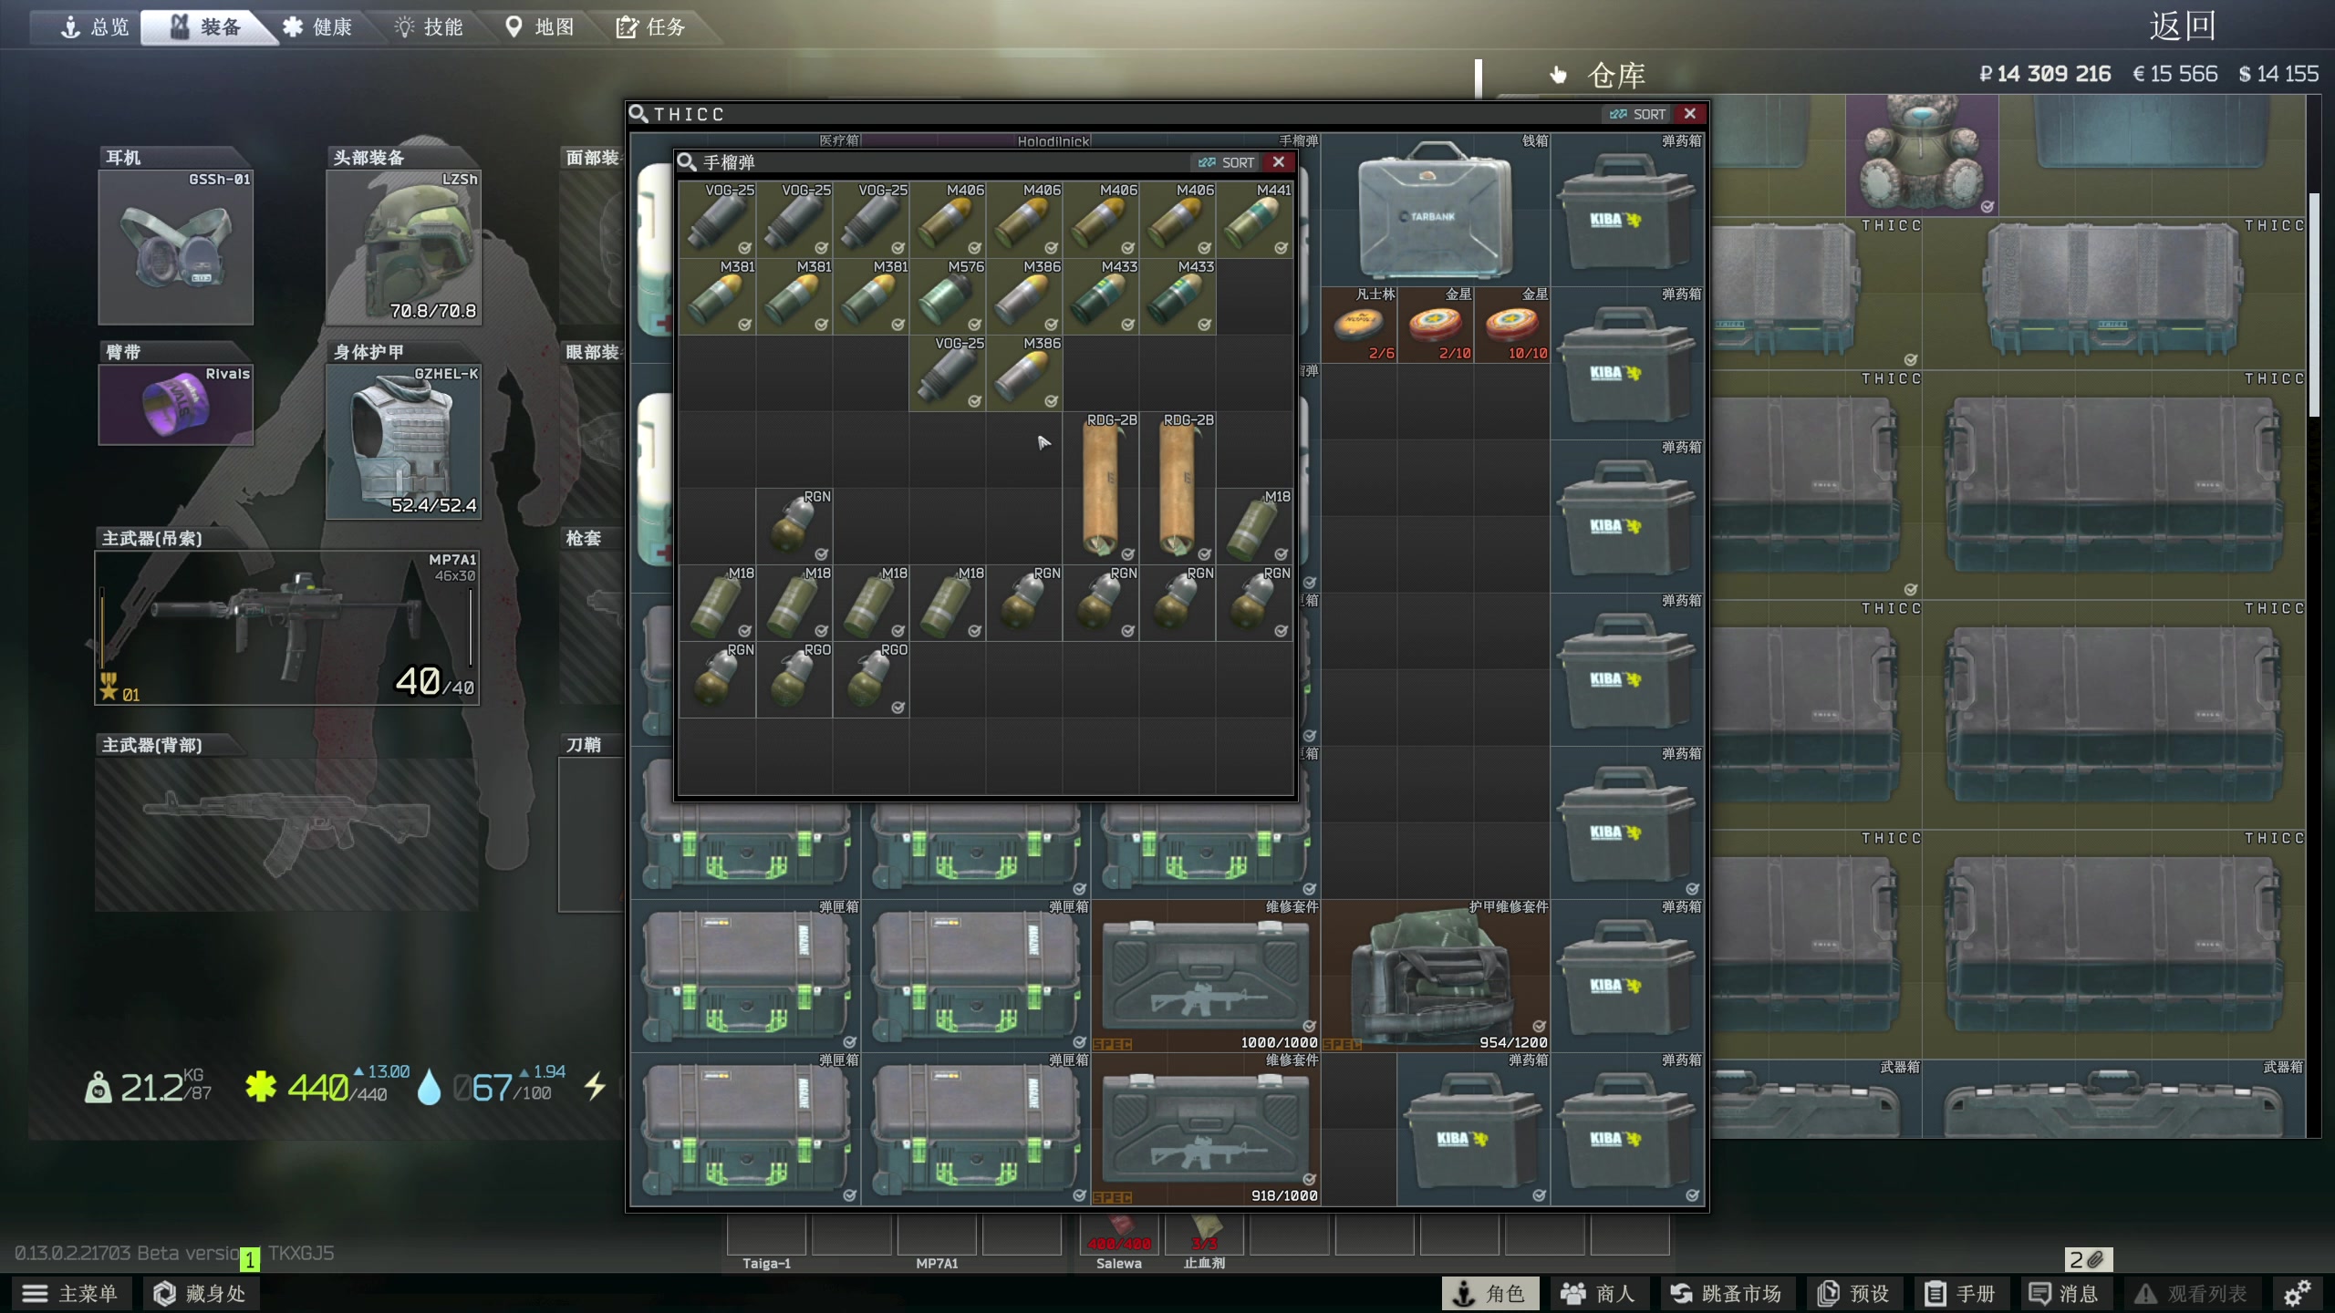Open the 健康 health tab
Viewport: 2335px width, 1313px height.
[317, 26]
